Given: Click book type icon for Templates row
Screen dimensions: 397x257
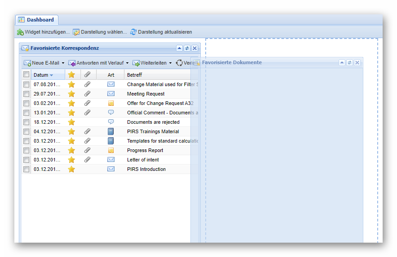Looking at the screenshot, I should 110,141.
